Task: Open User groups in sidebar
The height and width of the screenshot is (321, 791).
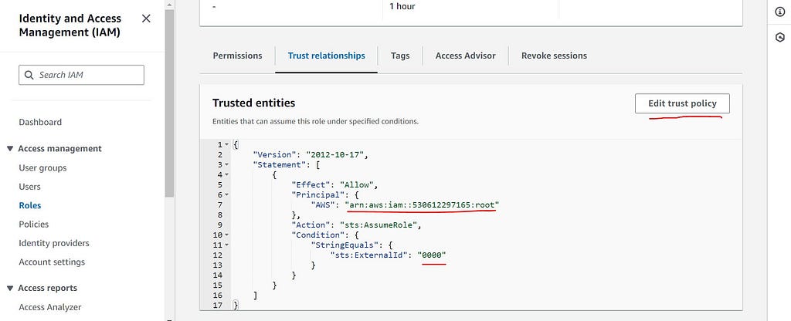Action: (x=43, y=167)
